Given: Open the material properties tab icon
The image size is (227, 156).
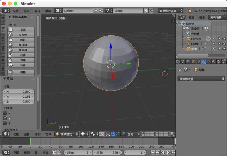Looking at the screenshot, I should point(214,62).
